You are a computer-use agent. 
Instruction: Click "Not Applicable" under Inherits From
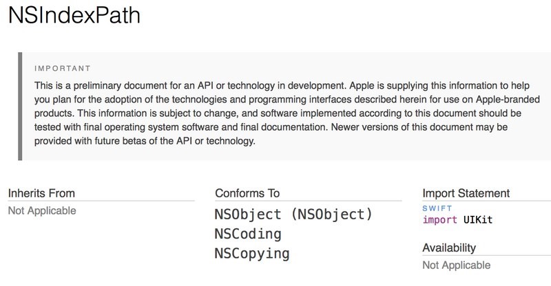[x=41, y=211]
